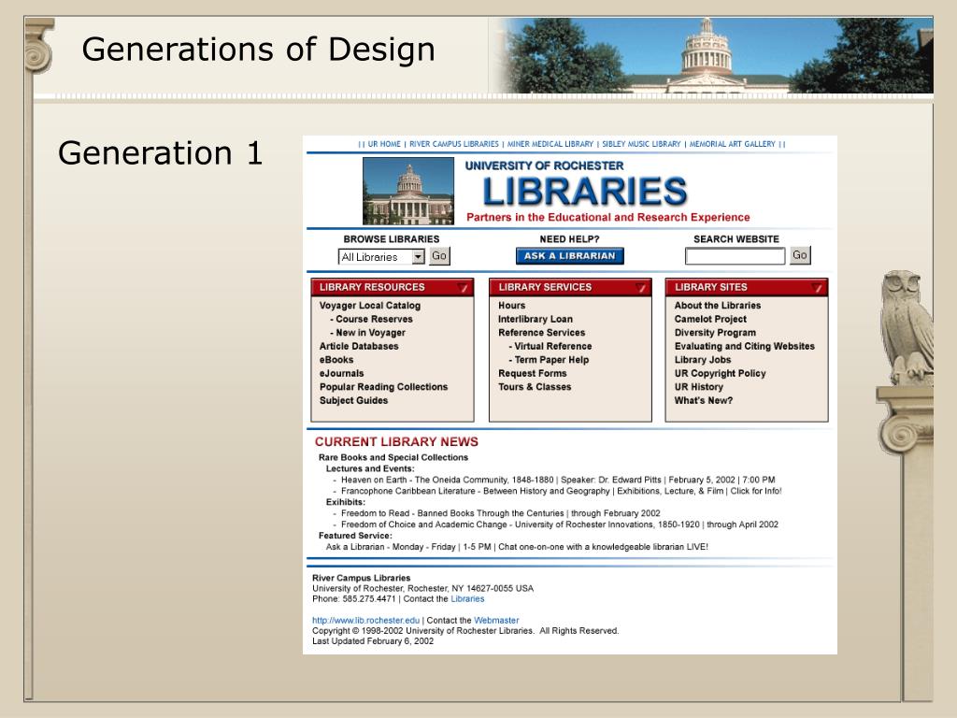957x718 pixels.
Task: Open Rare Books and Special Collections news
Action: pyautogui.click(x=393, y=457)
